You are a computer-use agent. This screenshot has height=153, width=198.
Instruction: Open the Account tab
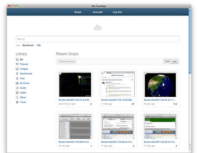(x=98, y=12)
